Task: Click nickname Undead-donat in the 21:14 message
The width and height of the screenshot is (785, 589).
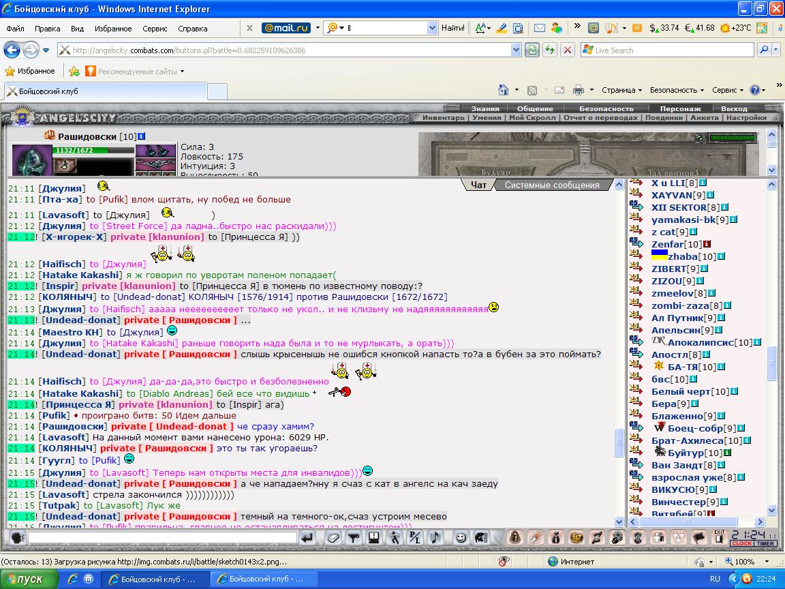Action: click(80, 354)
